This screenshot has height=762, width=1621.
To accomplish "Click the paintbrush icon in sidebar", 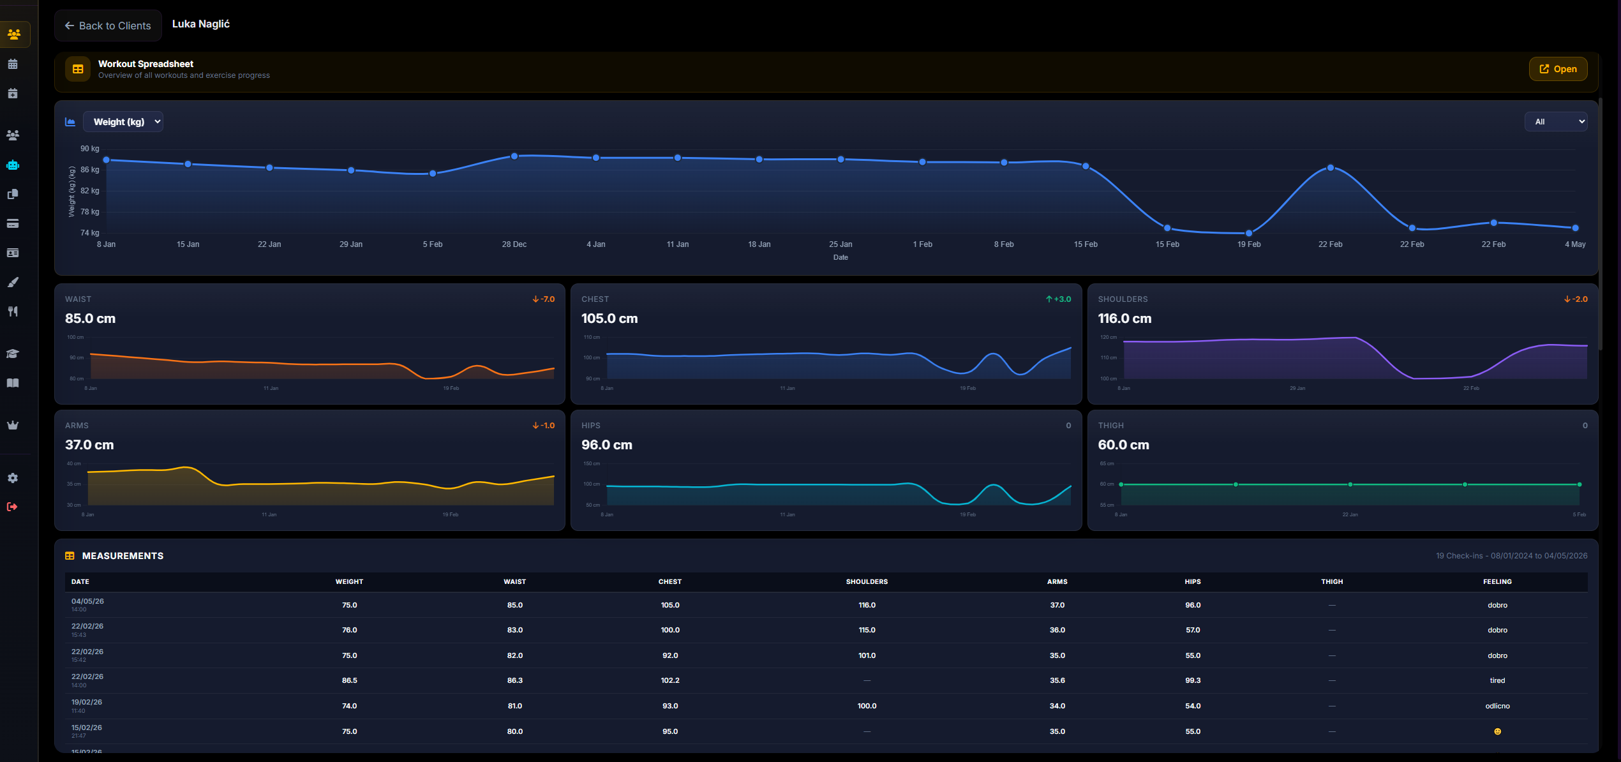I will (x=13, y=282).
